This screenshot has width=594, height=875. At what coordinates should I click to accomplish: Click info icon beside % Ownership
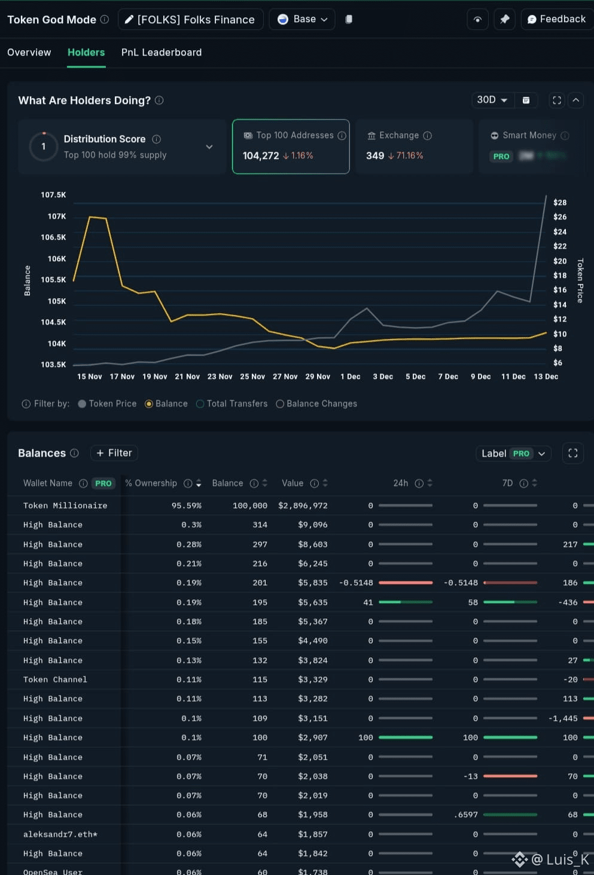(x=188, y=484)
